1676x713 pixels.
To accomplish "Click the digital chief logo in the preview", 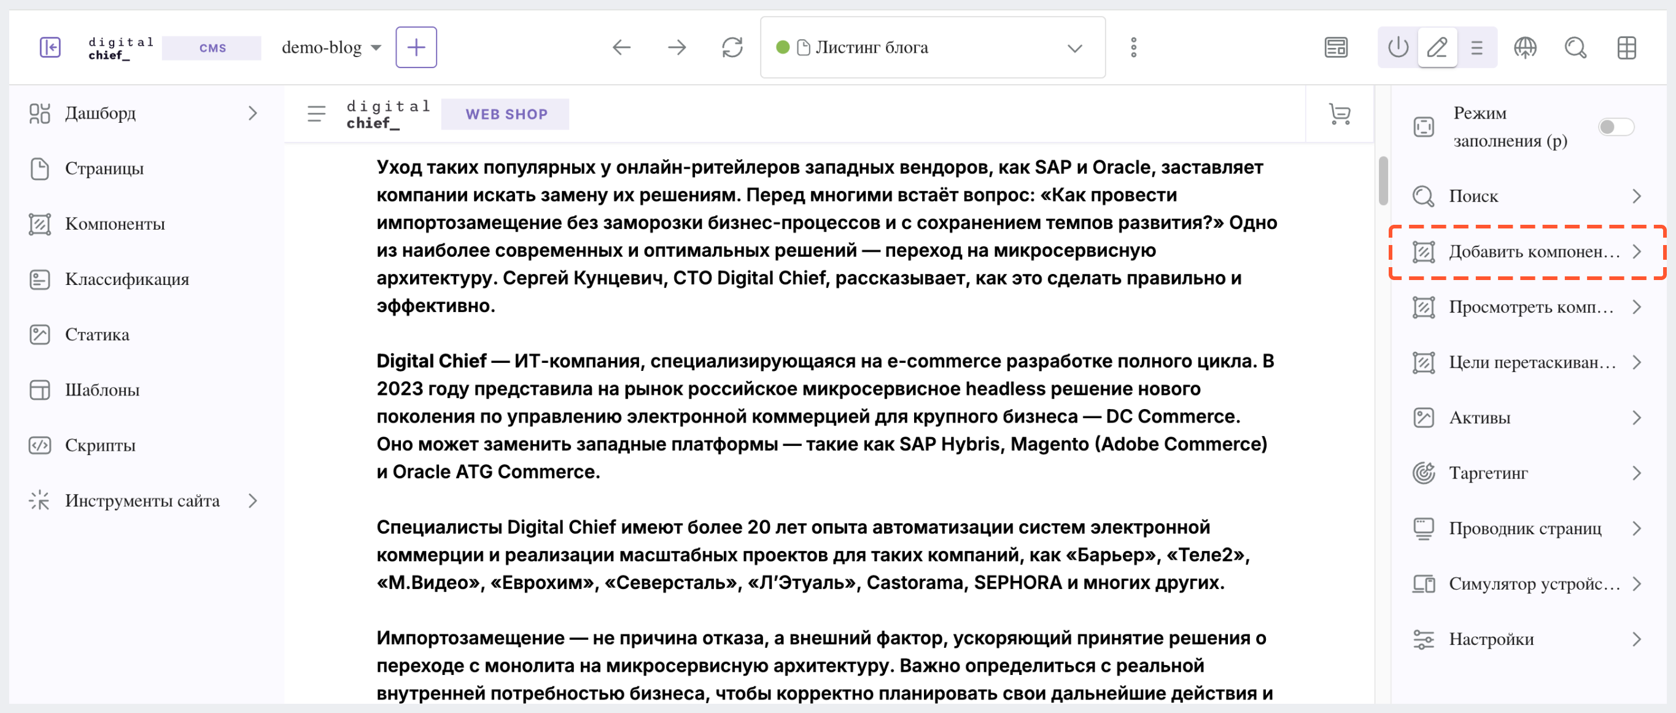I will (x=389, y=114).
